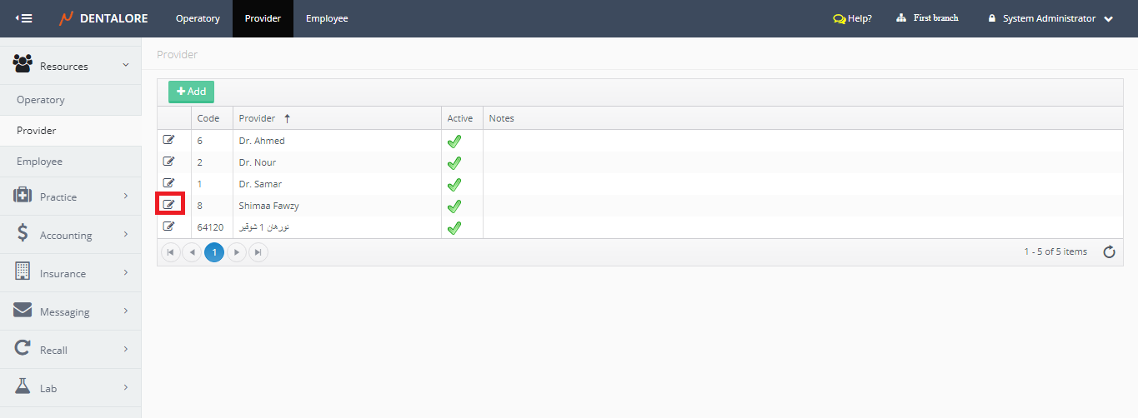Click active checkmark for Dr. Nour
Image resolution: width=1138 pixels, height=418 pixels.
pos(454,162)
